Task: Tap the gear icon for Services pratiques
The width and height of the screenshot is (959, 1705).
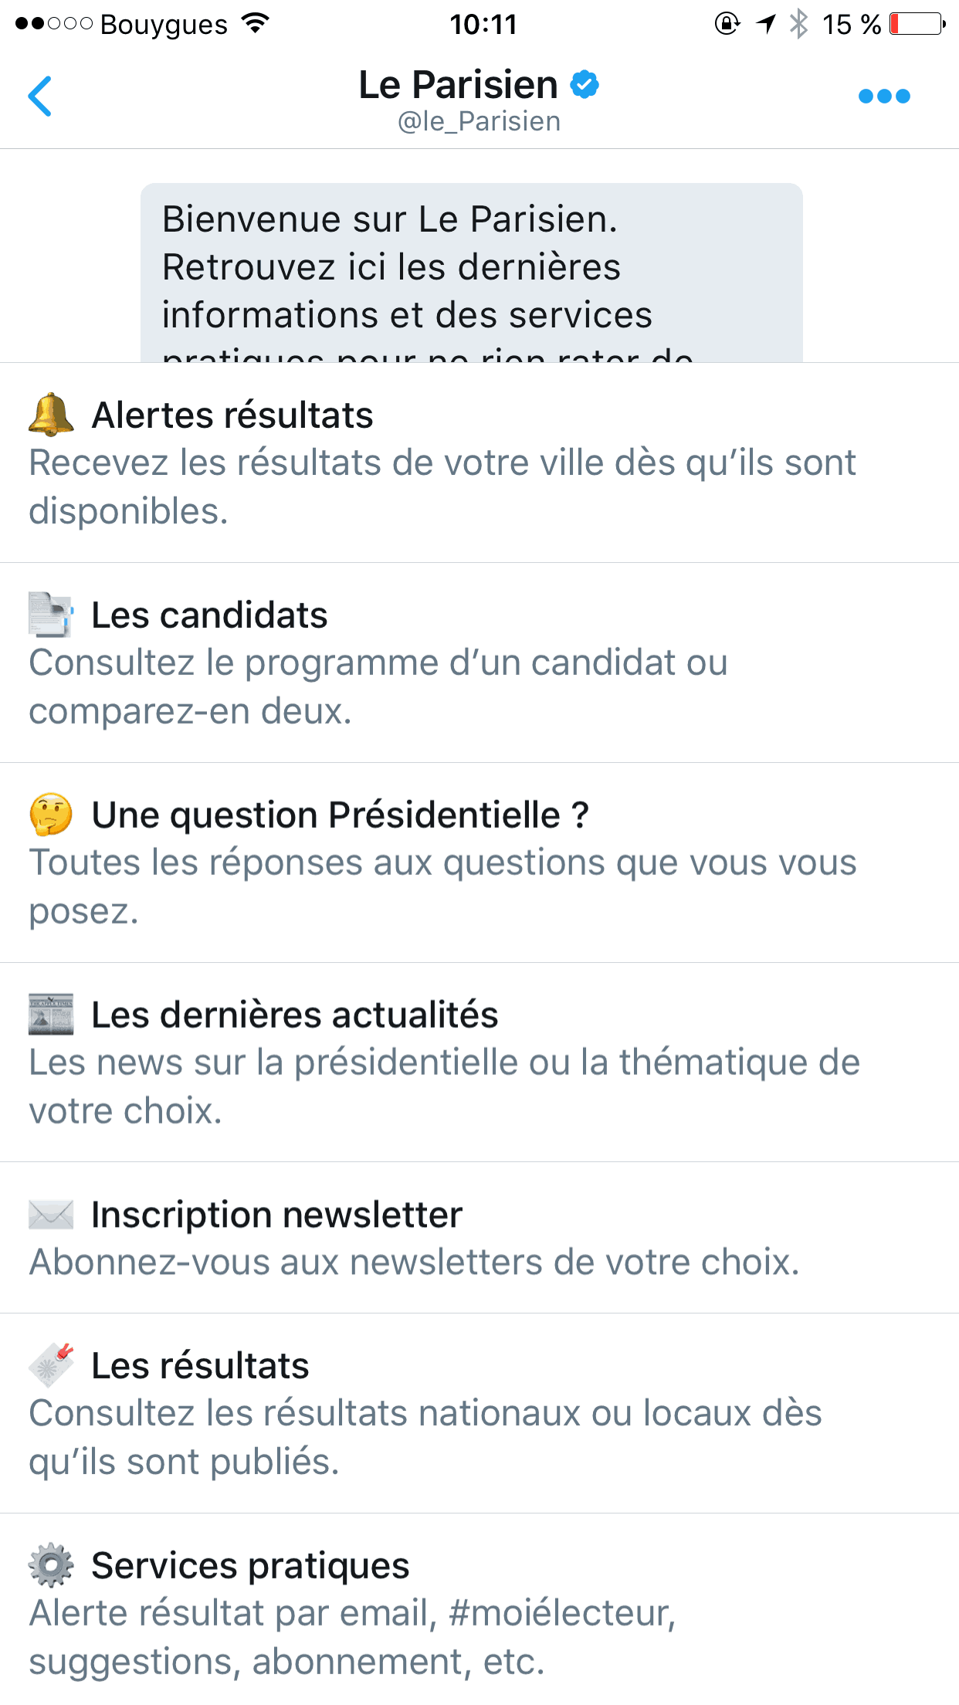Action: (51, 1565)
